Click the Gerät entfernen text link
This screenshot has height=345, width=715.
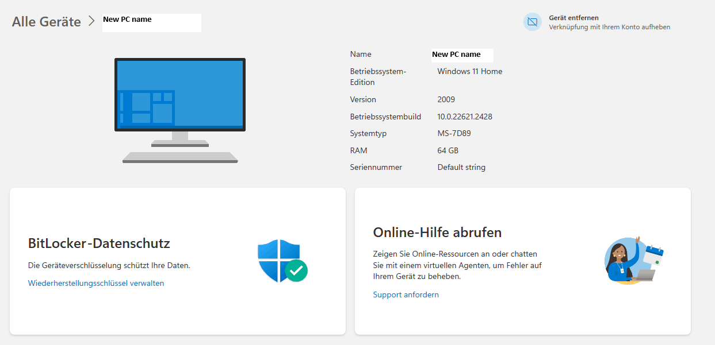(x=573, y=18)
